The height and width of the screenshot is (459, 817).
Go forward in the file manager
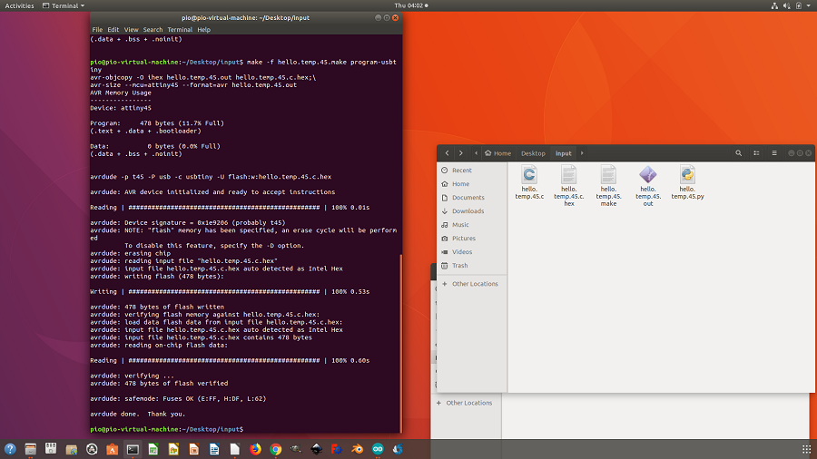tap(460, 153)
